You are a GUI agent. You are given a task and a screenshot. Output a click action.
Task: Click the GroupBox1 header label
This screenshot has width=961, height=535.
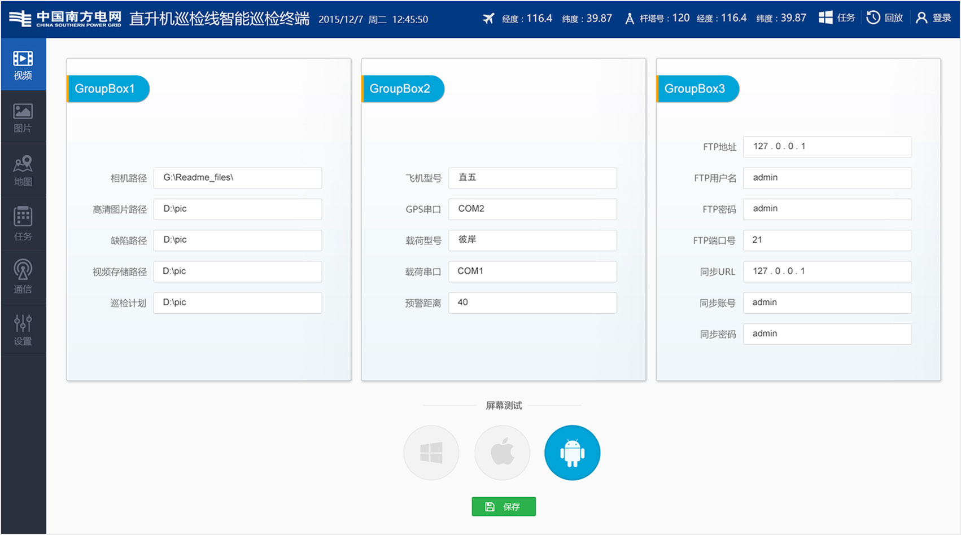[x=106, y=89]
